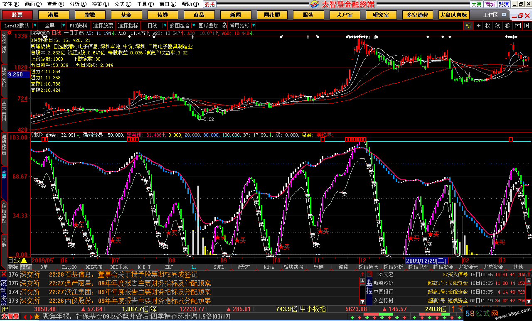The image size is (532, 321).
Task: Switch to the 分时走势 side tab
Action: 4,43
